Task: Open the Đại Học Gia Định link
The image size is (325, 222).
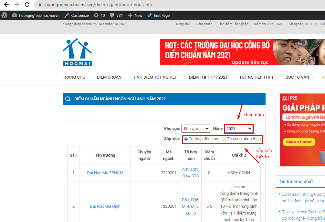Action: point(105,206)
